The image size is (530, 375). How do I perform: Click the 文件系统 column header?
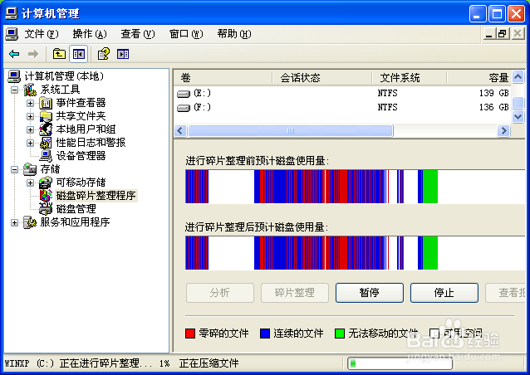410,78
